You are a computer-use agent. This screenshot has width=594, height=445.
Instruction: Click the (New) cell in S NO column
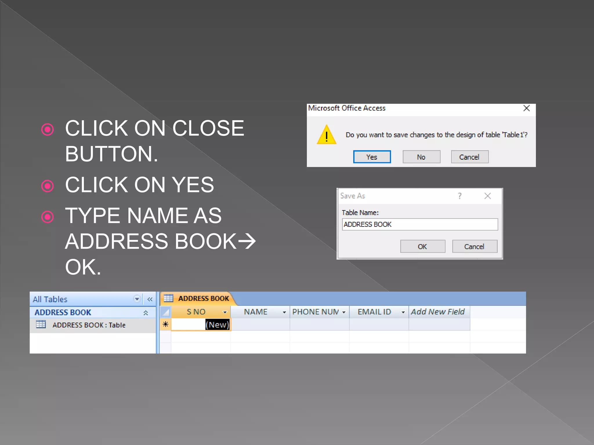201,324
